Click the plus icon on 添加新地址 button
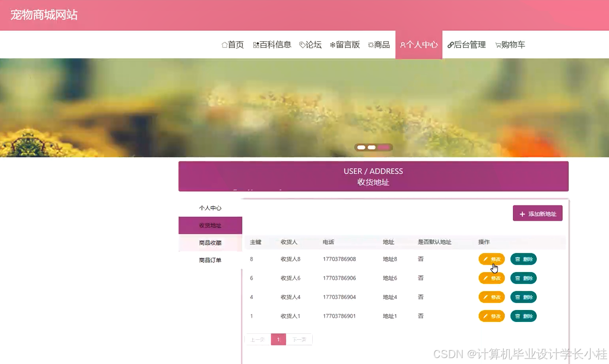 [x=522, y=213]
